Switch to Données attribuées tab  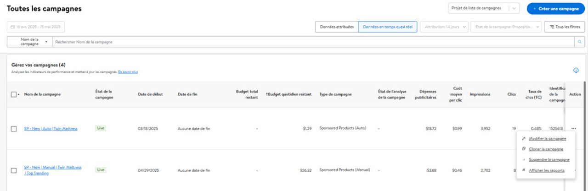[x=337, y=27]
